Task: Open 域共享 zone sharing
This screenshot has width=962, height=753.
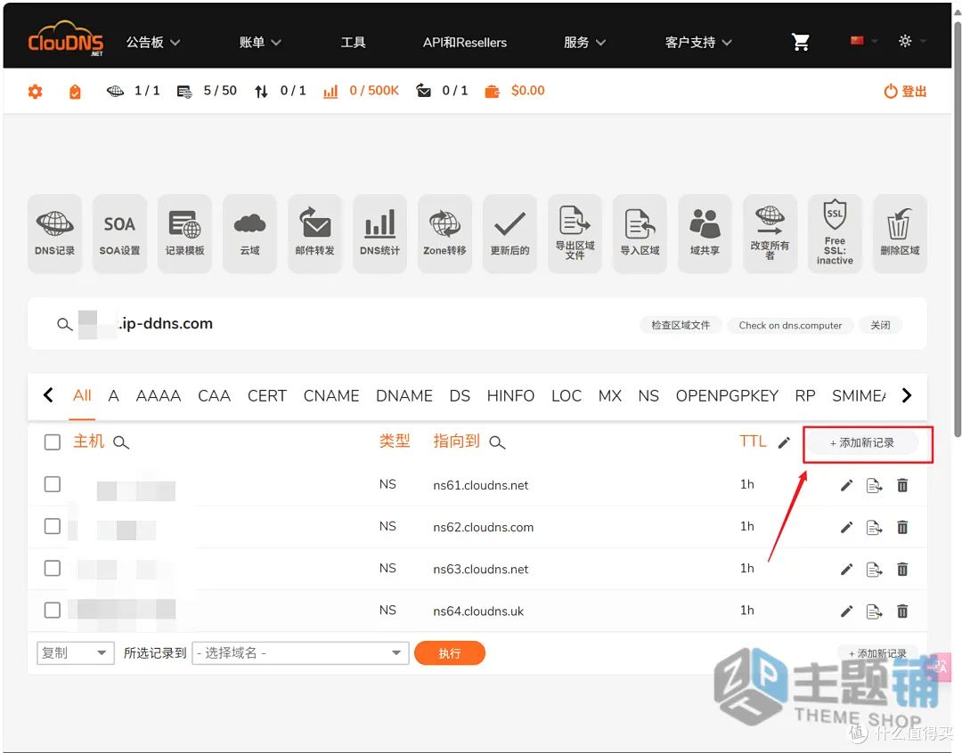Action: [705, 233]
